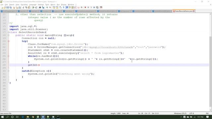212x119 pixels.
Task: Collapse the main method fold marker on line 18
Action: click(9, 35)
